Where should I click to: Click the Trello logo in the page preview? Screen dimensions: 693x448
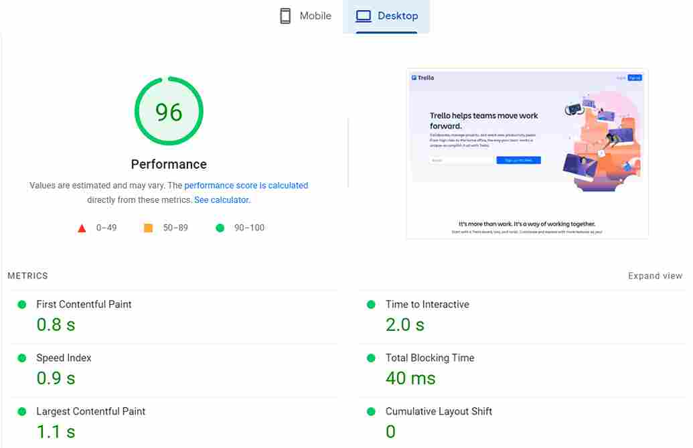pos(422,77)
